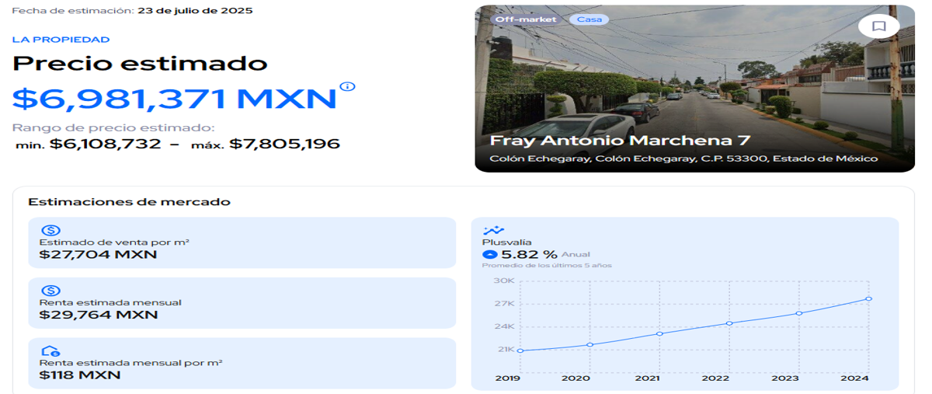932x394 pixels.
Task: Click the Precio estimado heading
Action: [140, 64]
